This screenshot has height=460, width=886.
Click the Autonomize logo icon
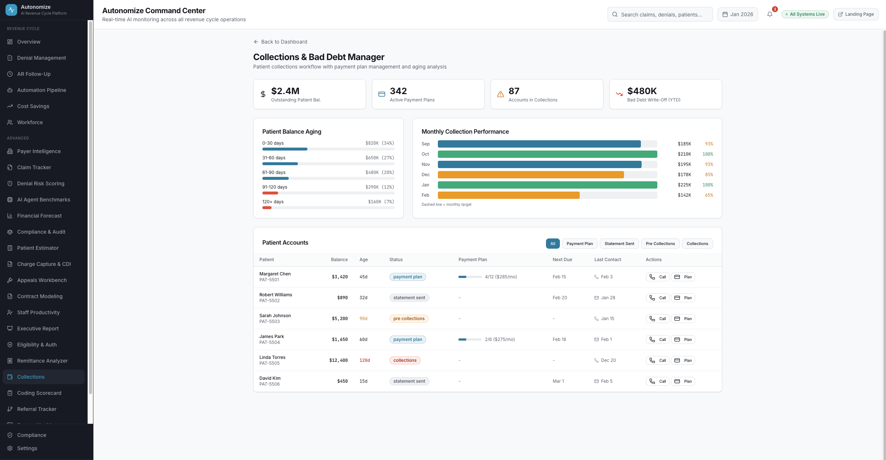pyautogui.click(x=11, y=10)
